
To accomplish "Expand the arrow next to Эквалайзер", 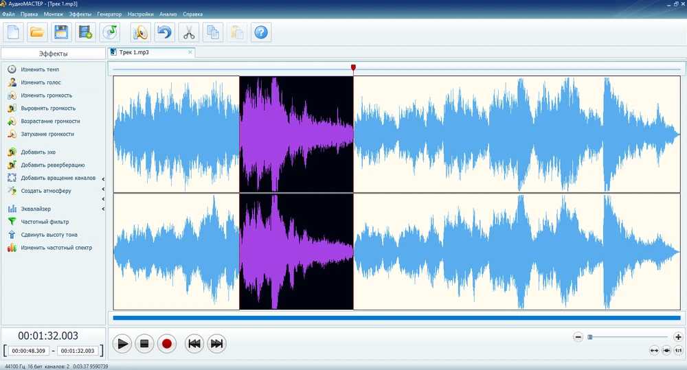I will pos(103,209).
